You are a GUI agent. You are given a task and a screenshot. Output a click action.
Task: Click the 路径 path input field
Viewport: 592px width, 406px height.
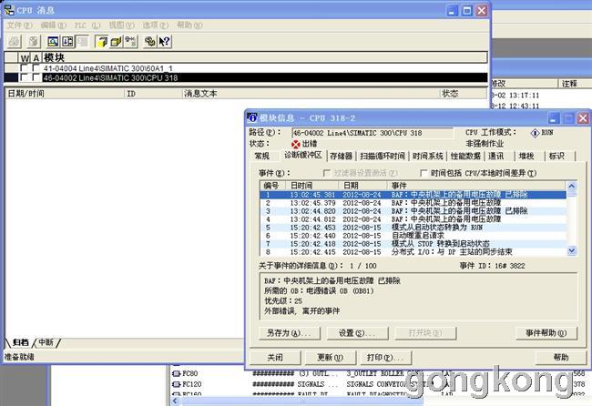[373, 133]
